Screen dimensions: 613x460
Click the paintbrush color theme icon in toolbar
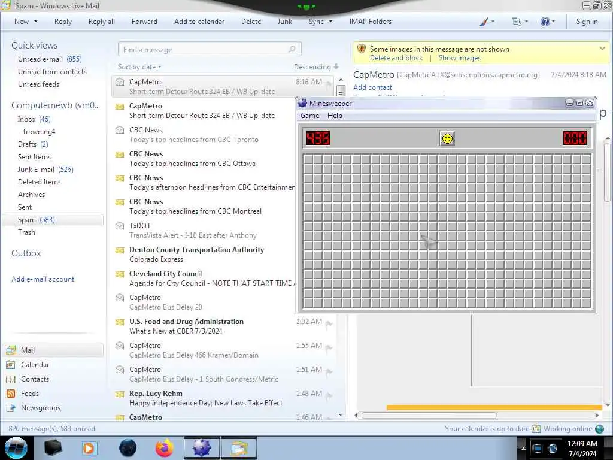(484, 22)
